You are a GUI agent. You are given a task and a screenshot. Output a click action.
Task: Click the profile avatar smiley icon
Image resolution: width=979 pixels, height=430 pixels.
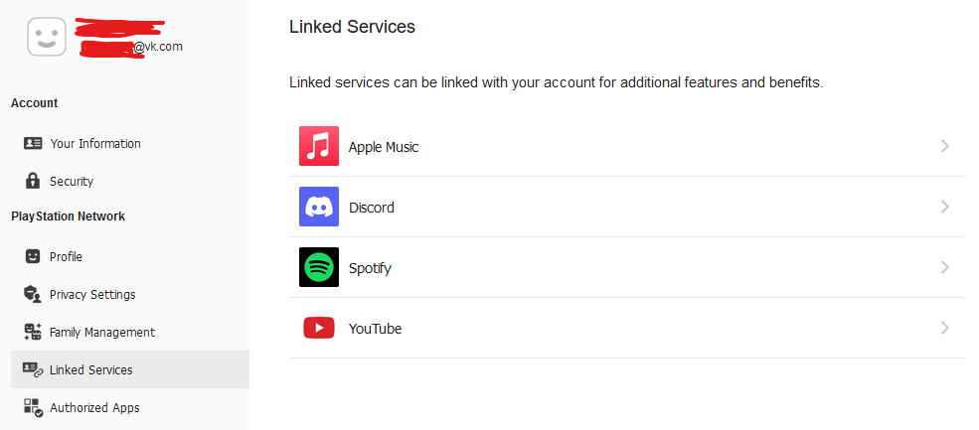[46, 38]
